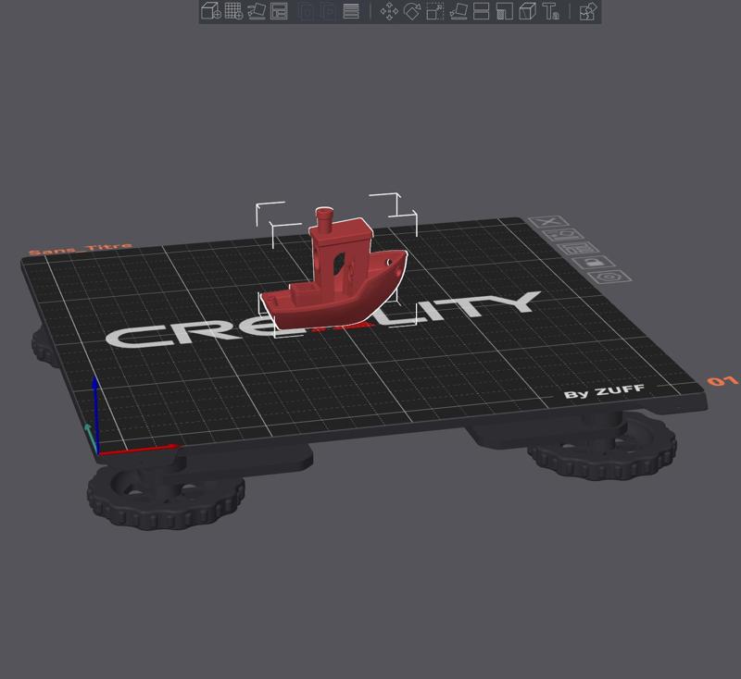This screenshot has width=741, height=679.
Task: Toggle the plate lock icon
Action: point(594,262)
